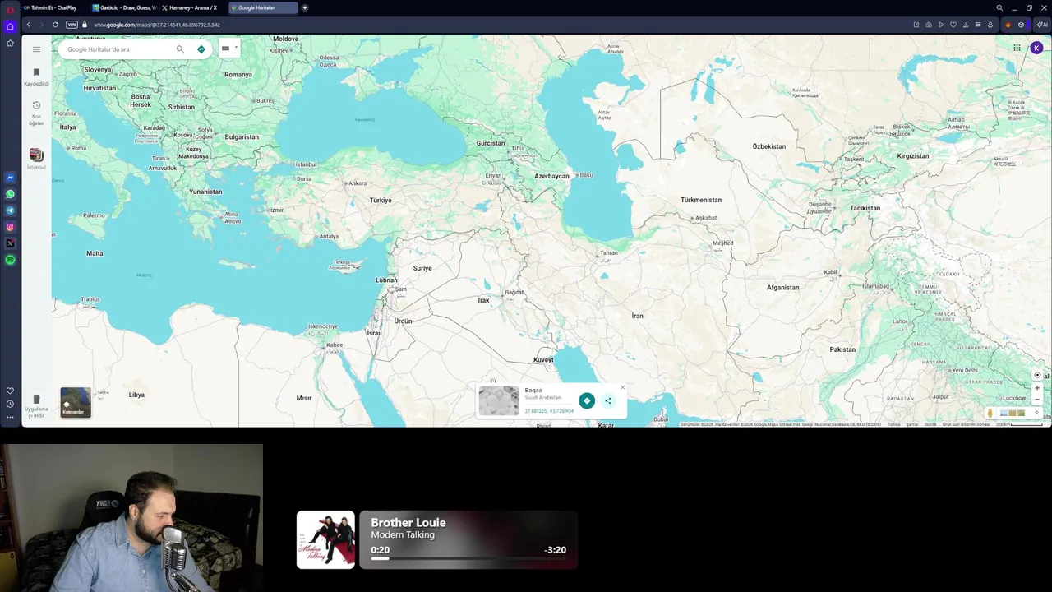
Task: Click the Baqaa coordinates link
Action: coord(549,410)
